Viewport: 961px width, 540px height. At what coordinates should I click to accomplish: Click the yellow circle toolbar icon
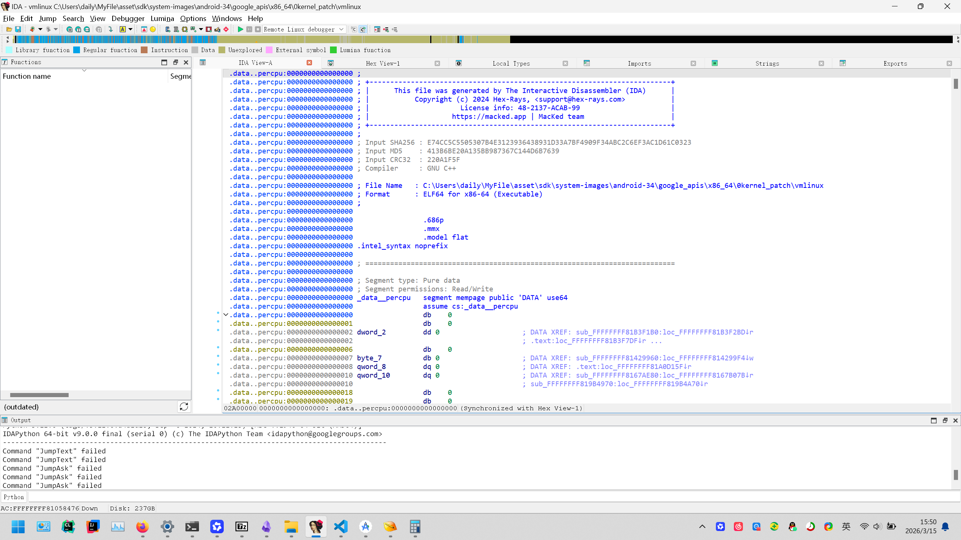click(x=153, y=29)
